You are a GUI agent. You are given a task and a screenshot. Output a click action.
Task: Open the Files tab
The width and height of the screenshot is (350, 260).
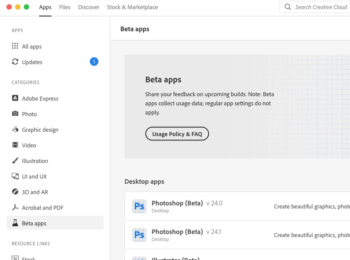pos(65,7)
